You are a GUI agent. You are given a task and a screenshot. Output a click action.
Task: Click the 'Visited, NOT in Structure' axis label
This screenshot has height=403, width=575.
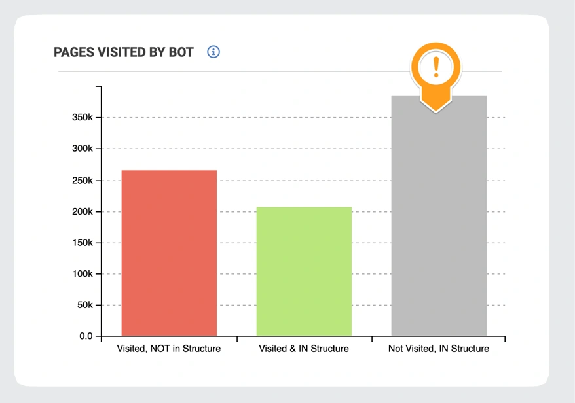169,349
